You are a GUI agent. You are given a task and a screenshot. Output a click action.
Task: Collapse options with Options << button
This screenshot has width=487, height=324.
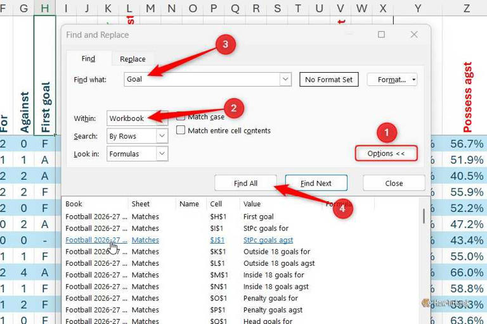click(x=386, y=154)
